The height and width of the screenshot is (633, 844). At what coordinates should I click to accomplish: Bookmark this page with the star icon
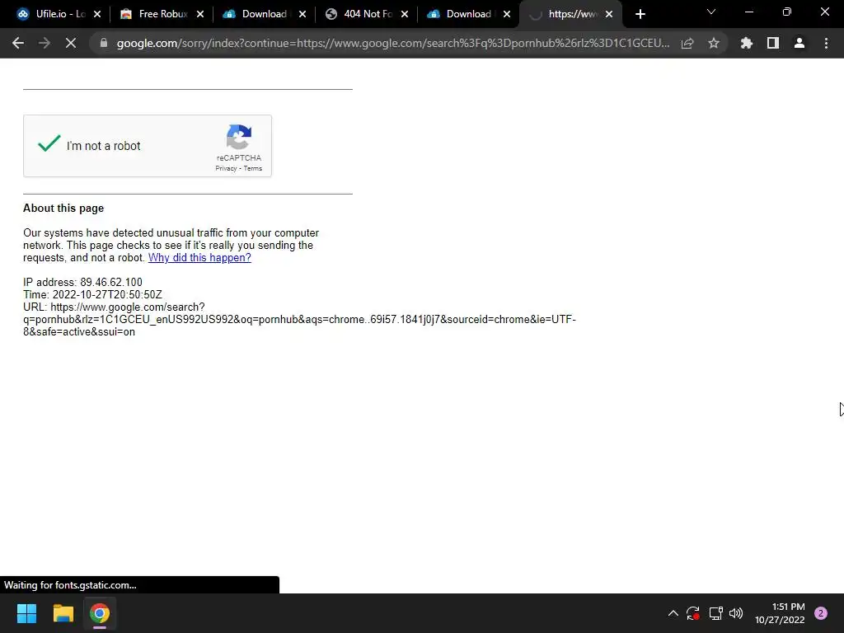[714, 43]
